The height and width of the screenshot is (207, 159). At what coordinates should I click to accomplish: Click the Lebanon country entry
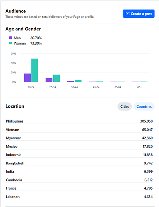point(12,197)
